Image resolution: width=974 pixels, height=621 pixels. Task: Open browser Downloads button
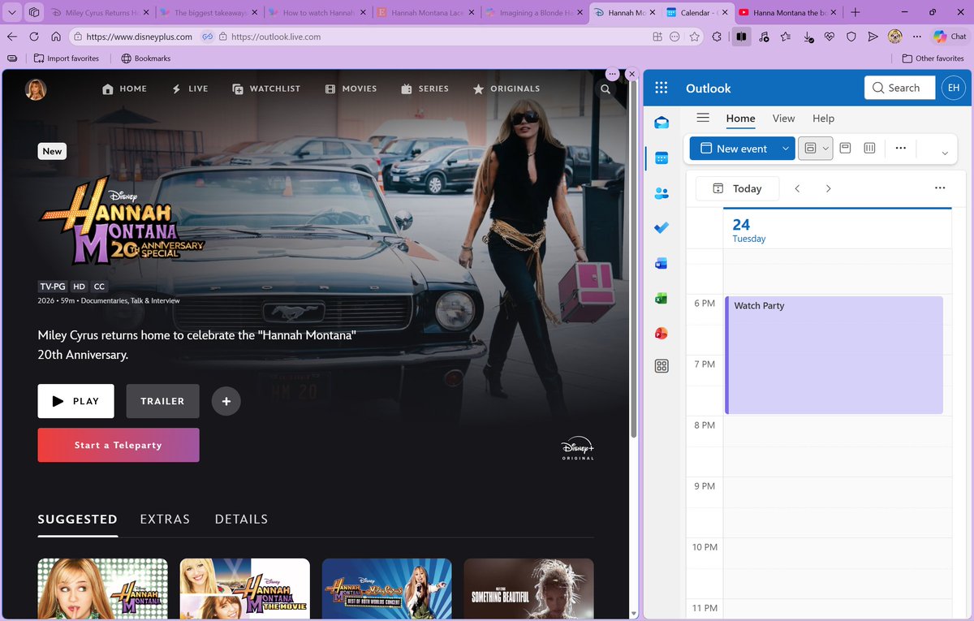point(808,37)
